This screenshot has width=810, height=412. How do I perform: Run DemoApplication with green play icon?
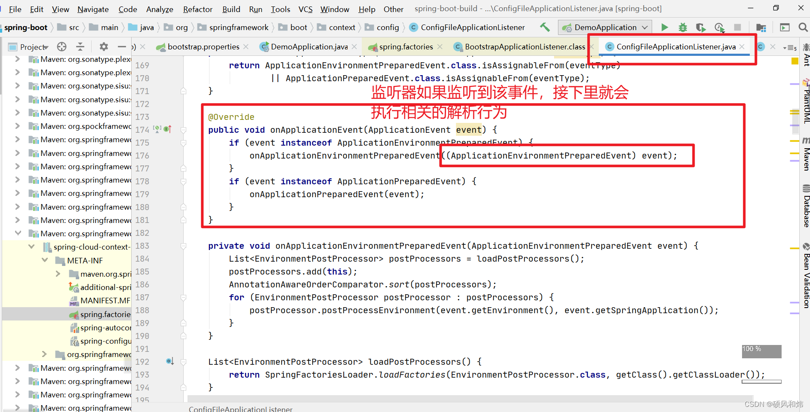(665, 27)
